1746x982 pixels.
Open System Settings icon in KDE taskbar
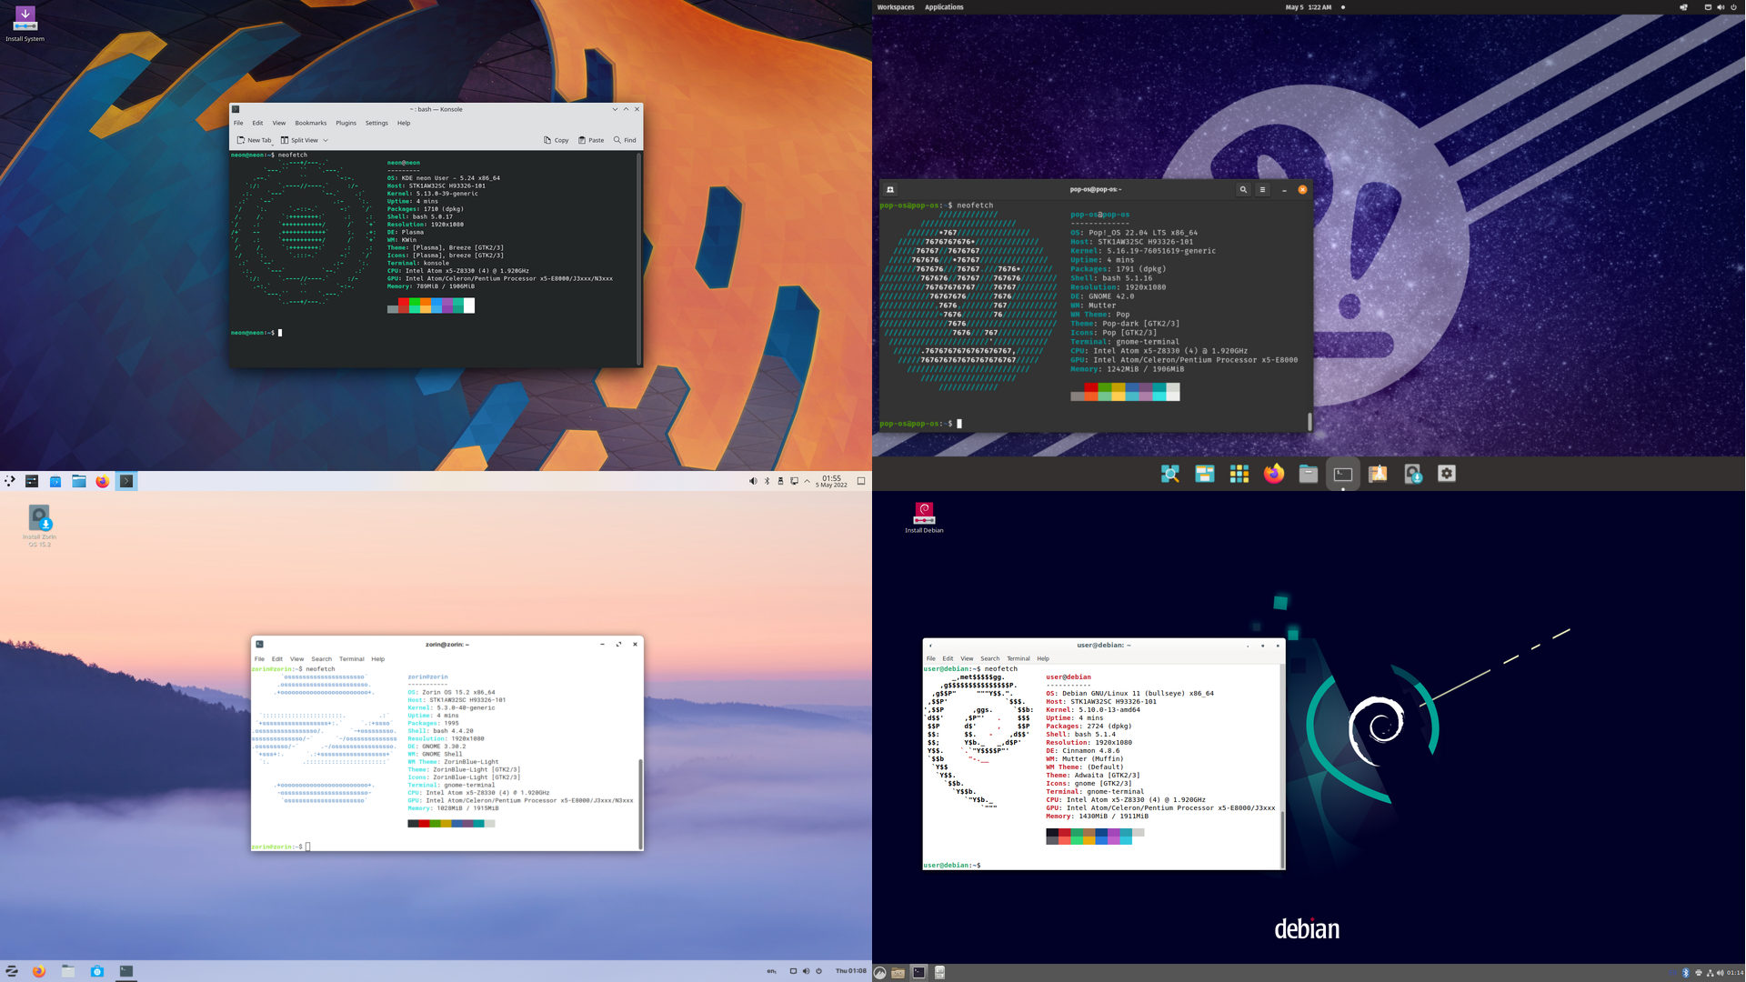[x=32, y=481]
